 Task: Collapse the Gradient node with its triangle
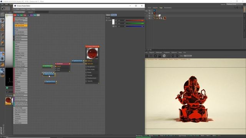click(56, 64)
